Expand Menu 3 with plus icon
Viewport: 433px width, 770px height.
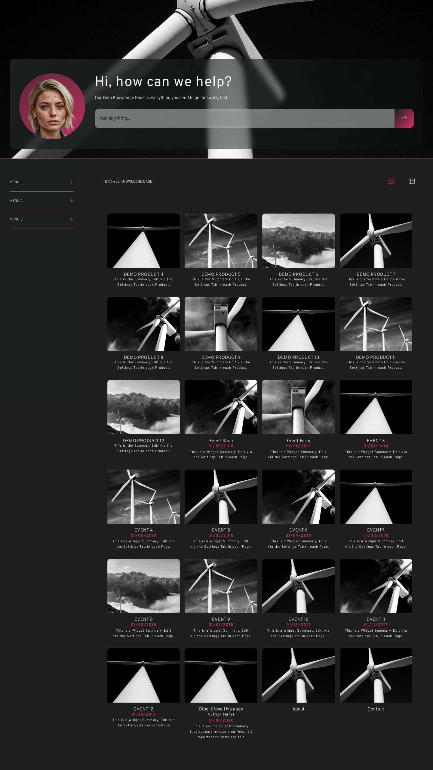pyautogui.click(x=71, y=219)
